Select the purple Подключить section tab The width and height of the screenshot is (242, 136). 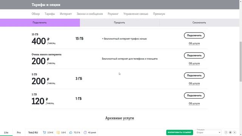click(x=40, y=23)
